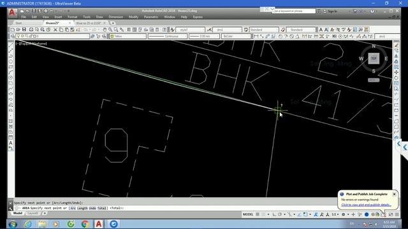Toggle Object Snap in status bar

tap(306, 214)
